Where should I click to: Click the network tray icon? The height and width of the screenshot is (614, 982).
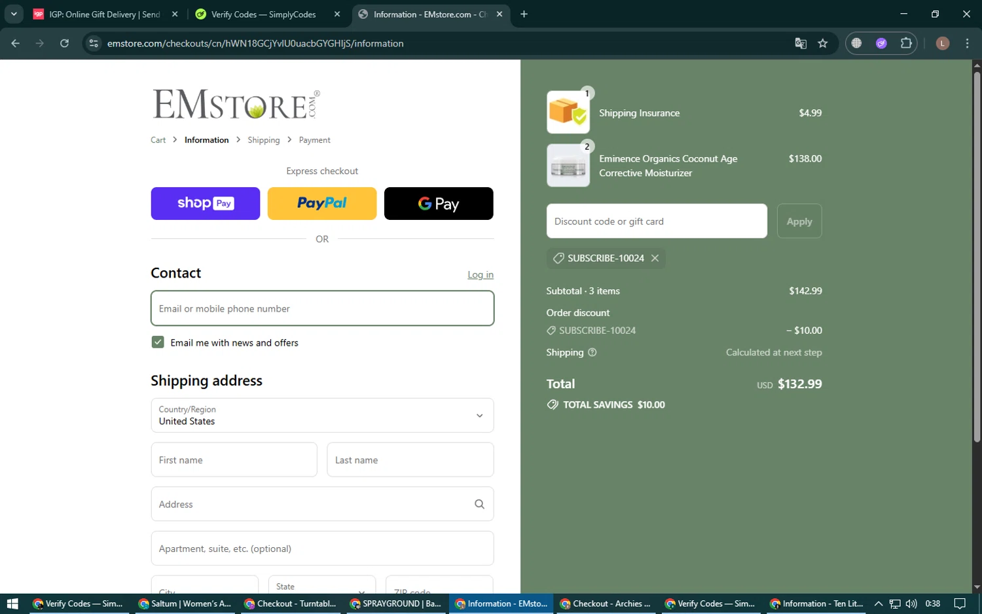[x=895, y=604]
